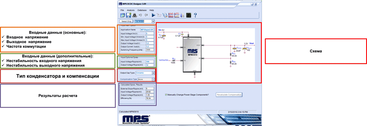Minimize the MPS DCDC Designer window
The height and width of the screenshot is (126, 367).
pyautogui.click(x=253, y=4)
